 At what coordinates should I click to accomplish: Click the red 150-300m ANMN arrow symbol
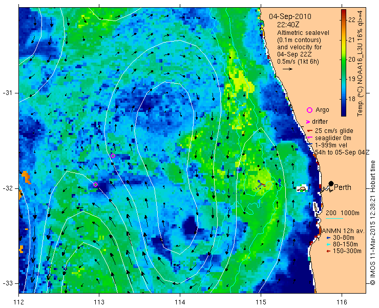328,251
